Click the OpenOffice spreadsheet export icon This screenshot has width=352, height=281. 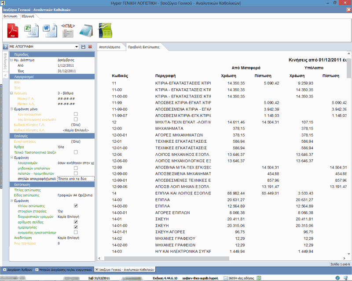point(105,31)
